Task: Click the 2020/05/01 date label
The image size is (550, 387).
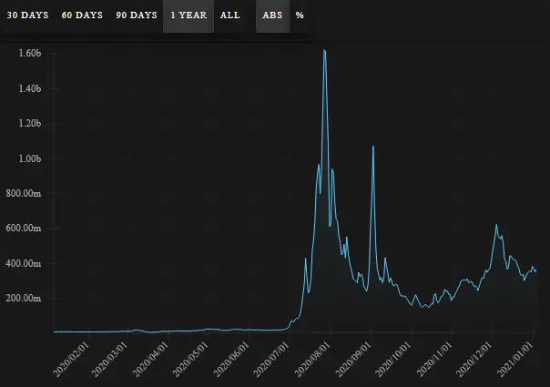Action: click(191, 360)
